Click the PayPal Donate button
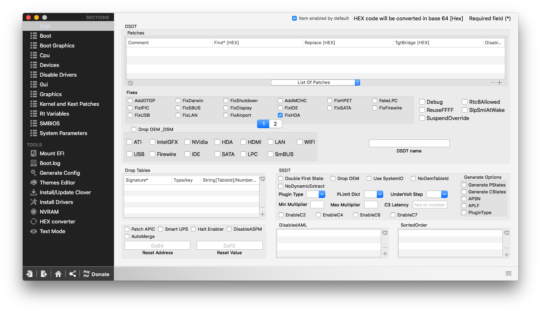This screenshot has width=541, height=313. pyautogui.click(x=96, y=274)
